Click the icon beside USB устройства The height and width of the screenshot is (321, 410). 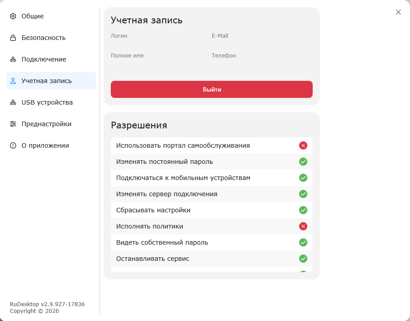coord(13,102)
